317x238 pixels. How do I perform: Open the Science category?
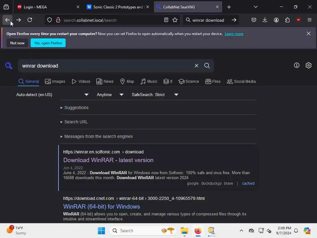pyautogui.click(x=189, y=82)
